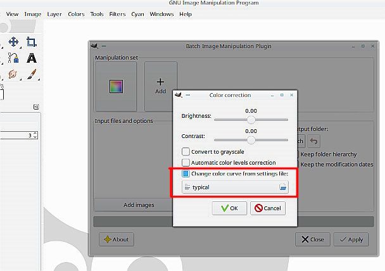Click Close in Batch Image Manipulation Plugin
385x271 pixels.
pyautogui.click(x=313, y=239)
